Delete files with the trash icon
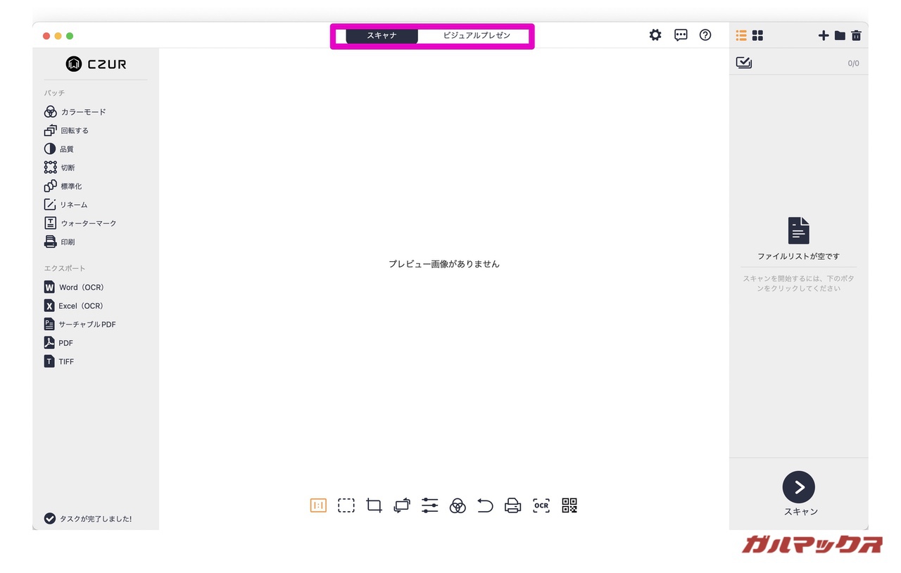 coord(856,35)
